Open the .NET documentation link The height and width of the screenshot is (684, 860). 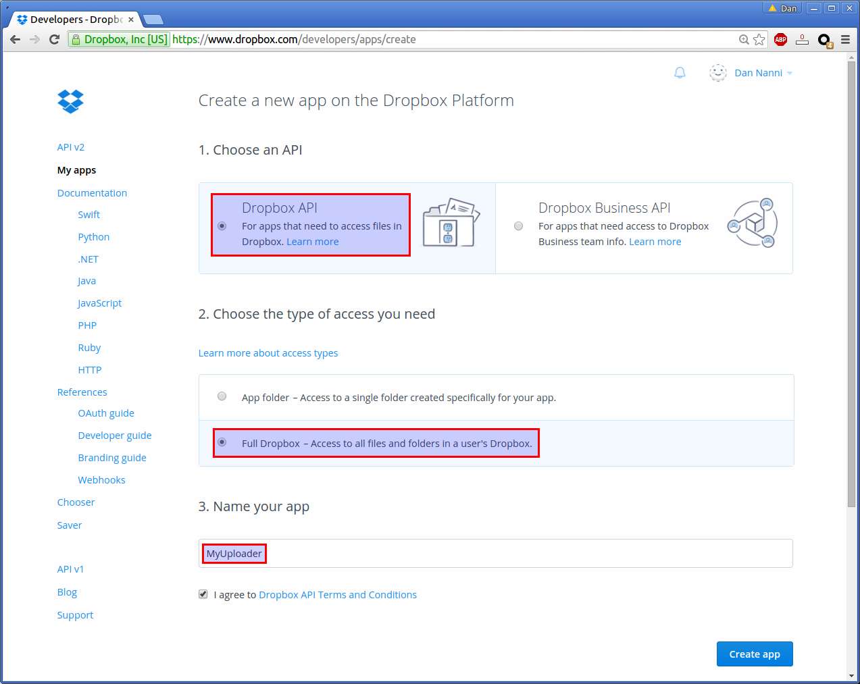(88, 259)
